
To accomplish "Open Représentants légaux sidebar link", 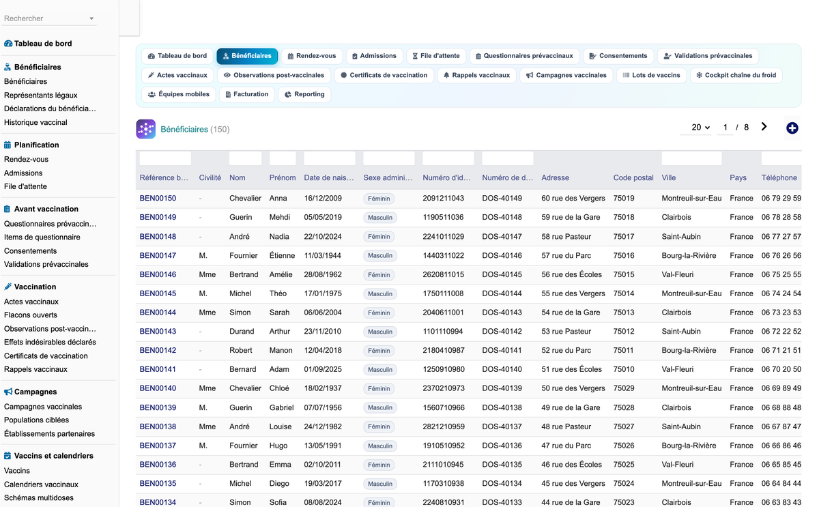I will (41, 95).
